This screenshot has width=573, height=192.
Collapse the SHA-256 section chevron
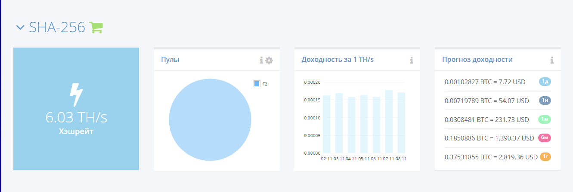coord(20,27)
